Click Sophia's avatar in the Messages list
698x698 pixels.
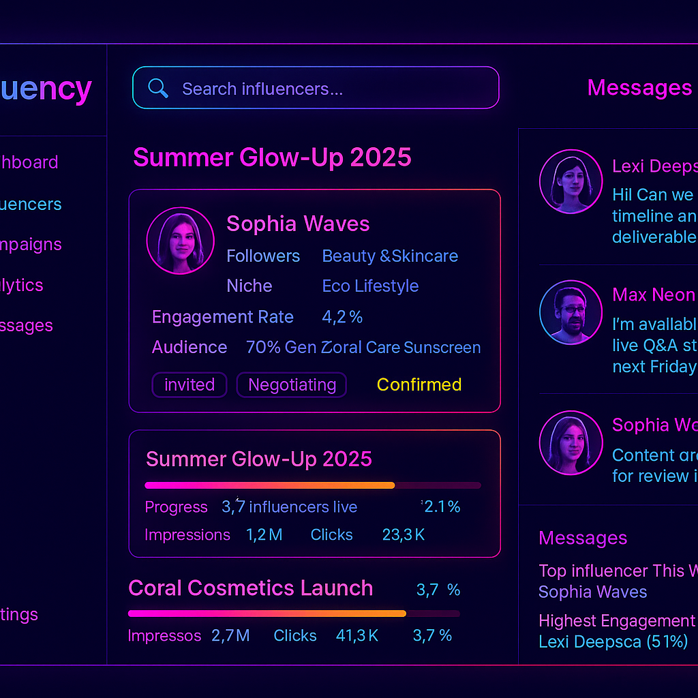click(x=571, y=442)
